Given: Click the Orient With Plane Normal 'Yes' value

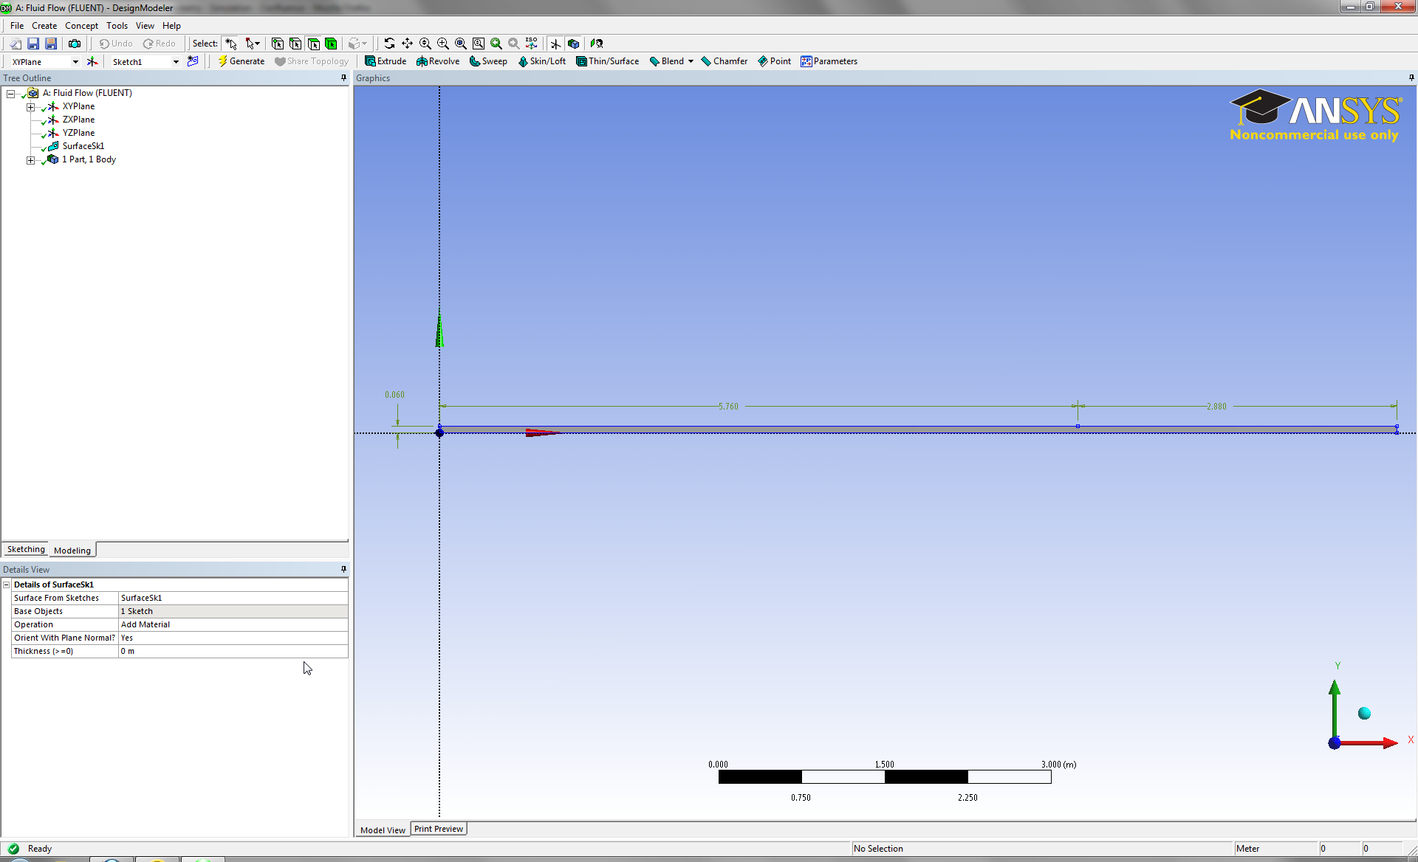Looking at the screenshot, I should pos(233,638).
